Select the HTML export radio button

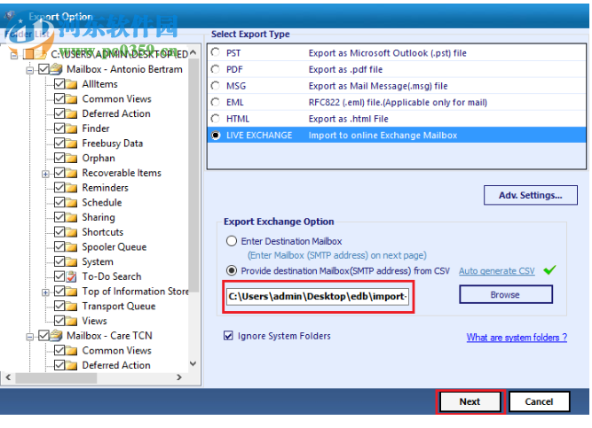tap(216, 119)
